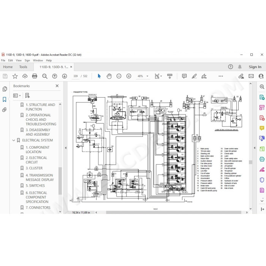Go to the previous page with the up arrow
Screen dimensions: 266x266
pyautogui.click(x=55, y=76)
